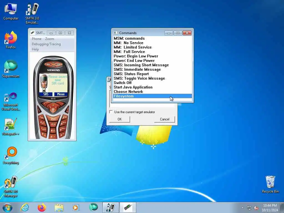
Task: Select "MM: No Service" command
Action: click(153, 43)
